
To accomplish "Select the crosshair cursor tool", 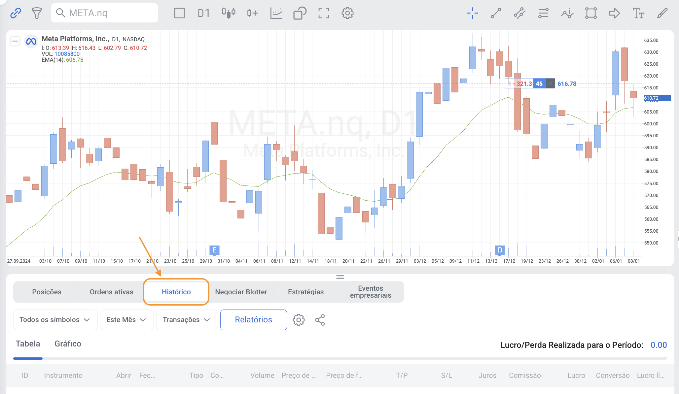I will click(472, 13).
